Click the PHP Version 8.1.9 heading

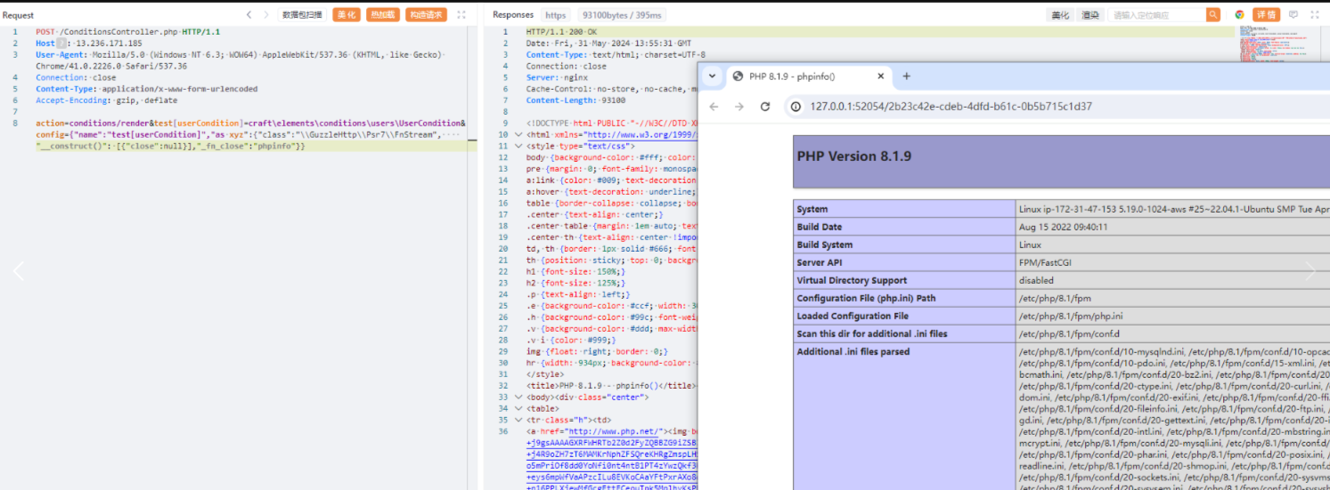coord(853,157)
